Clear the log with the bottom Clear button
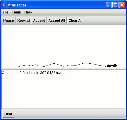The width and height of the screenshot is (127, 120). tap(8, 114)
